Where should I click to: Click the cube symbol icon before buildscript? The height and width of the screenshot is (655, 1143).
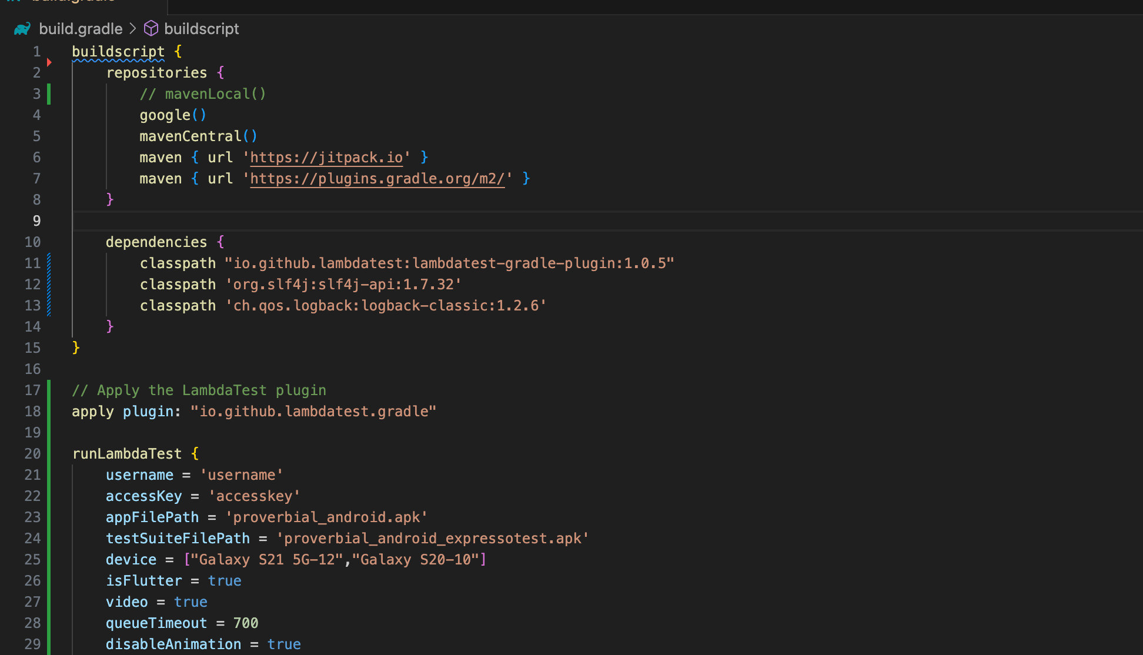[151, 28]
